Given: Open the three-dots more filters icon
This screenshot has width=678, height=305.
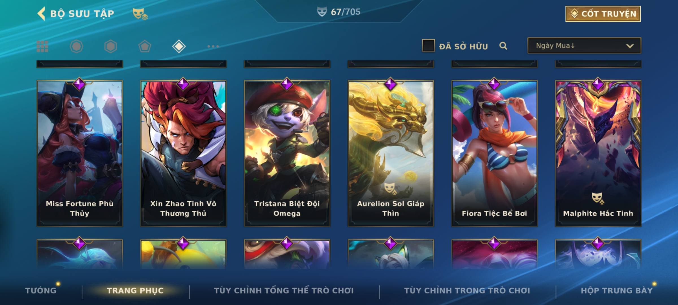Looking at the screenshot, I should 213,46.
